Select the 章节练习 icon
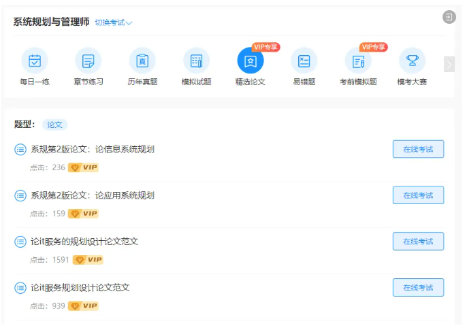Image resolution: width=465 pixels, height=330 pixels. [x=89, y=61]
